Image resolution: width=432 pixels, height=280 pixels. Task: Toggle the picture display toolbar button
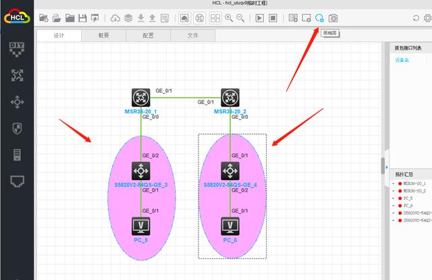184,18
